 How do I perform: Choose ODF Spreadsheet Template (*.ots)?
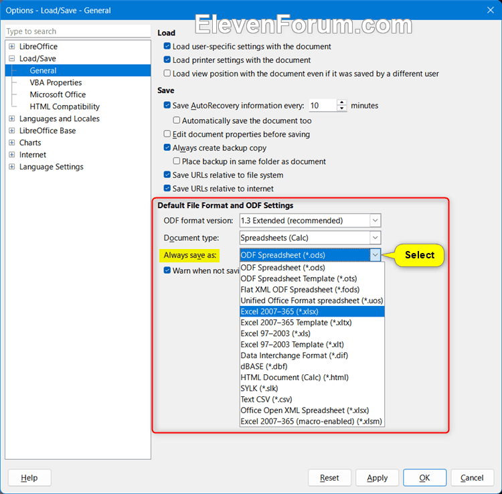pos(312,278)
